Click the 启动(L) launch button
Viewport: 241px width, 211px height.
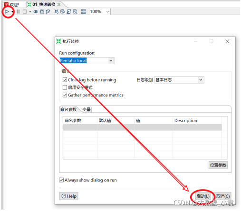point(203,196)
